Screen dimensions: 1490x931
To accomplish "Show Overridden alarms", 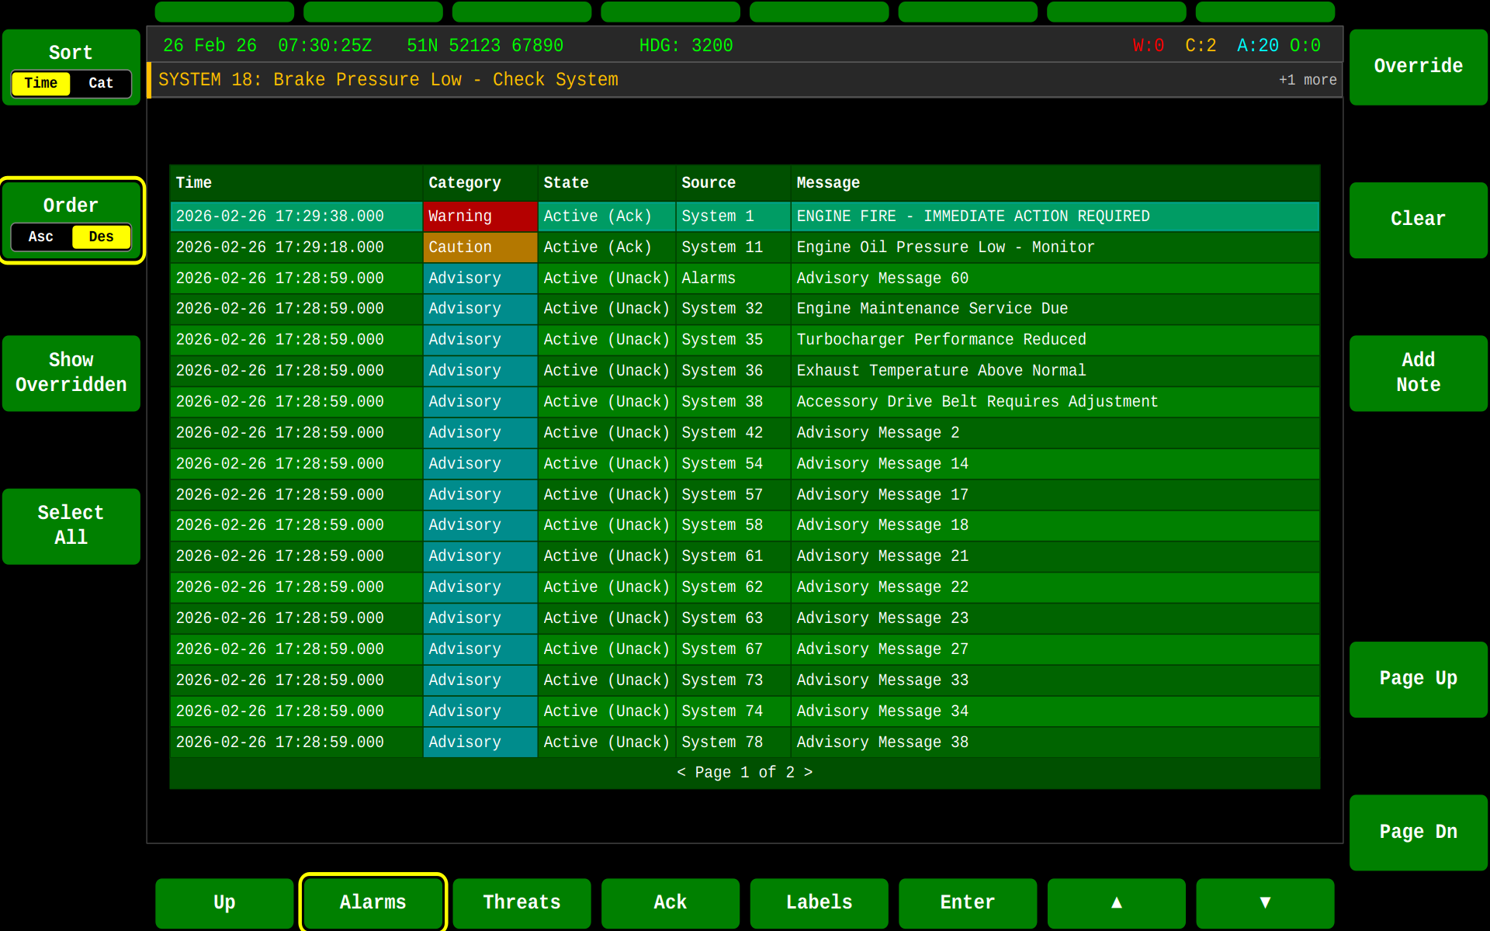I will point(71,373).
